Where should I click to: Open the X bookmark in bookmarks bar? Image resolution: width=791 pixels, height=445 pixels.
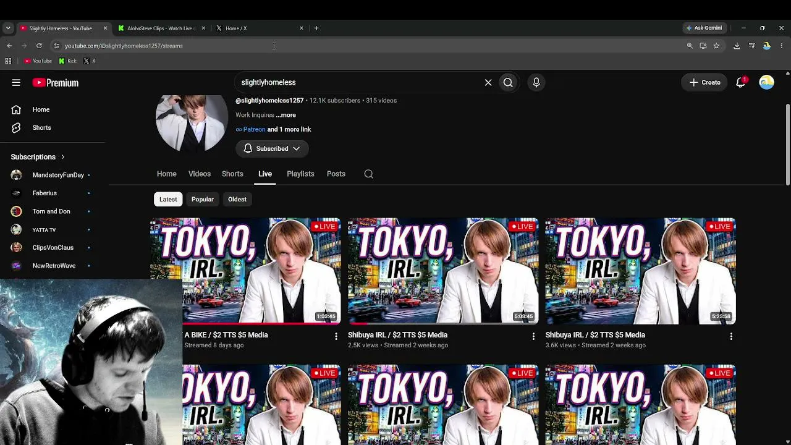pos(89,61)
